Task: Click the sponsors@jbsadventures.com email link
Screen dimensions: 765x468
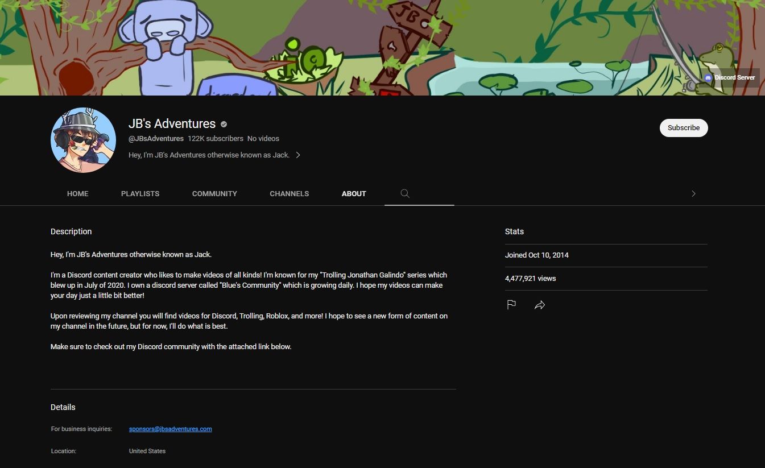Action: coord(171,429)
